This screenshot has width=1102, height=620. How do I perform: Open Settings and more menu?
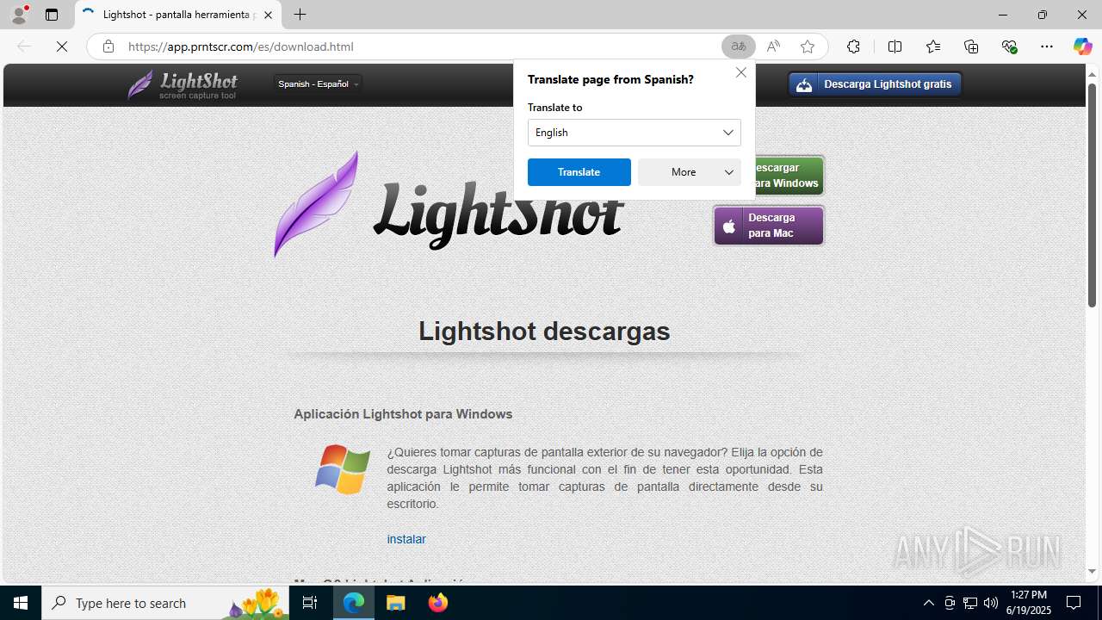(x=1047, y=46)
